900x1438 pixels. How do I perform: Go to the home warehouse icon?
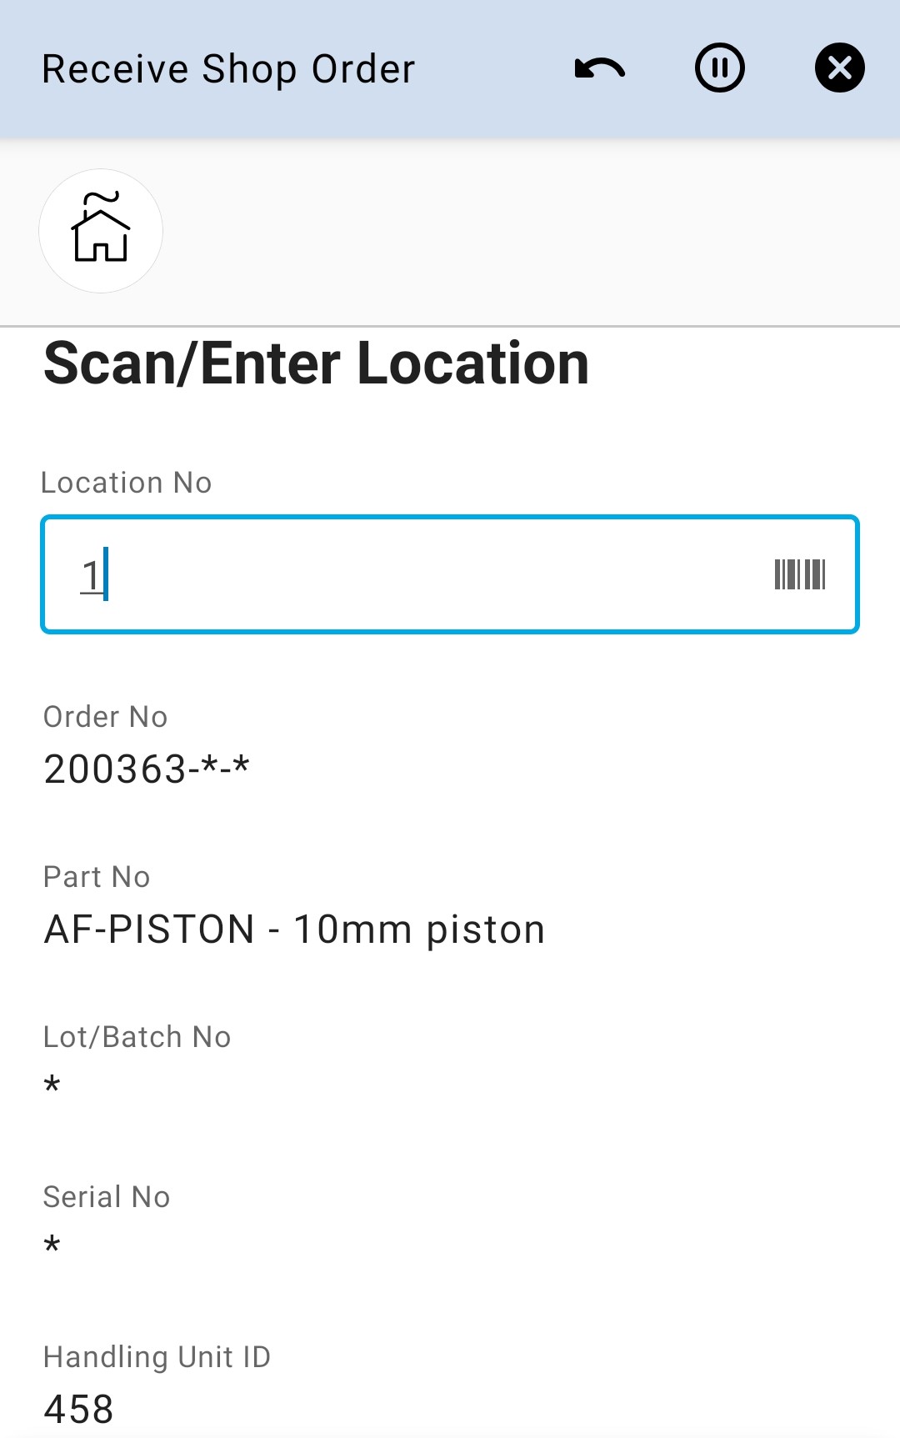(101, 231)
